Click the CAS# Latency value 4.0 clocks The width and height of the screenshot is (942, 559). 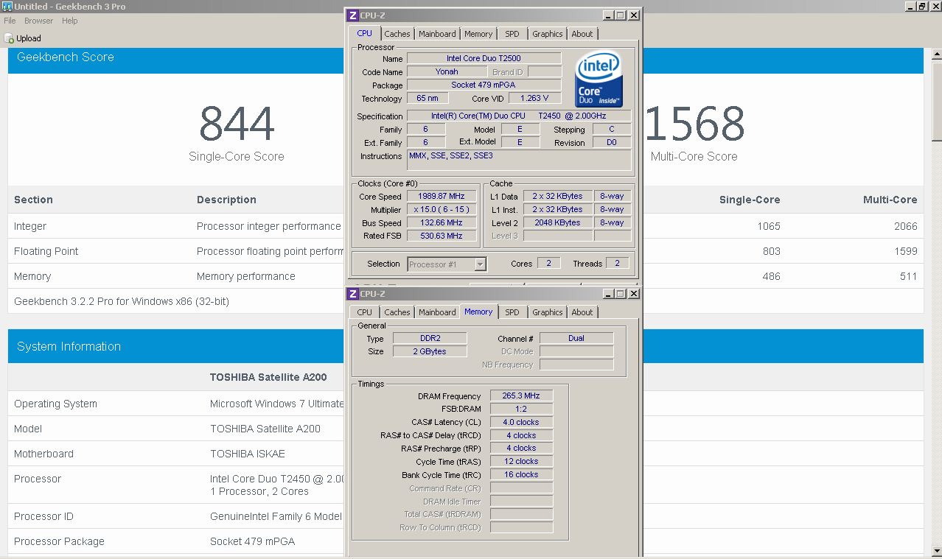pos(521,422)
